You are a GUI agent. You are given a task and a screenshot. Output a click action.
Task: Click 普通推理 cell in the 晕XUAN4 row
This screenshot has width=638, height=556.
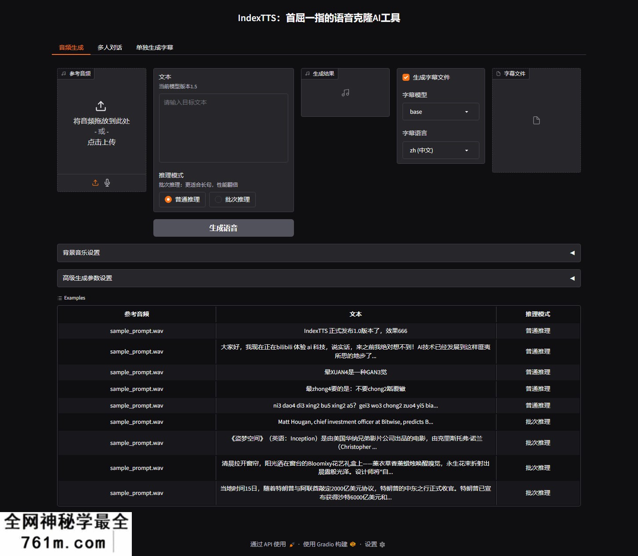click(538, 372)
